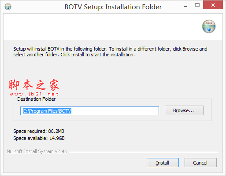Focus the Destination Folder path field

tap(89, 111)
